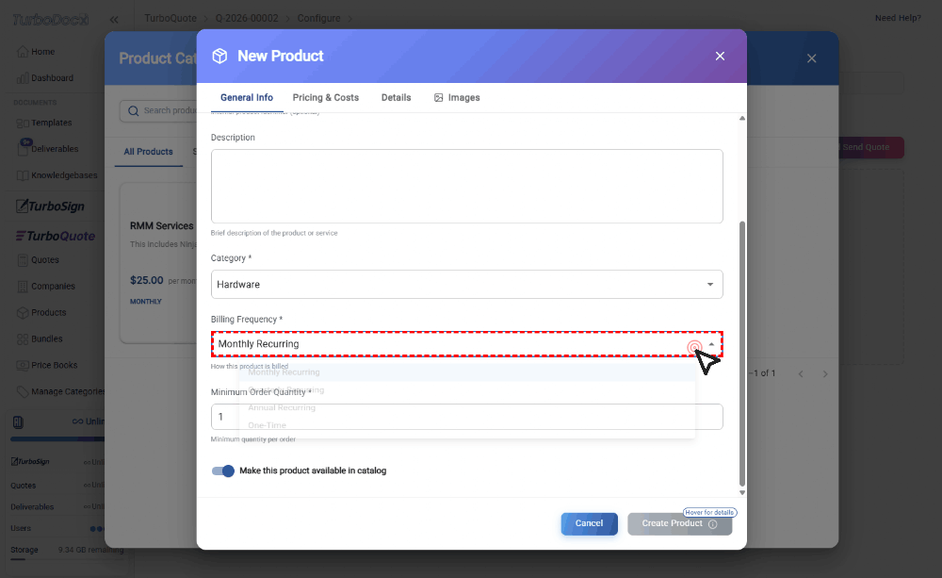This screenshot has width=942, height=578.
Task: Click the RMM Services product card
Action: [x=158, y=263]
